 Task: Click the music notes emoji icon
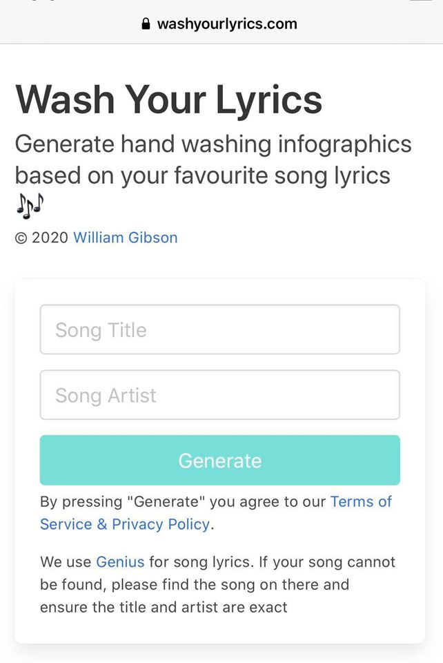click(x=29, y=204)
